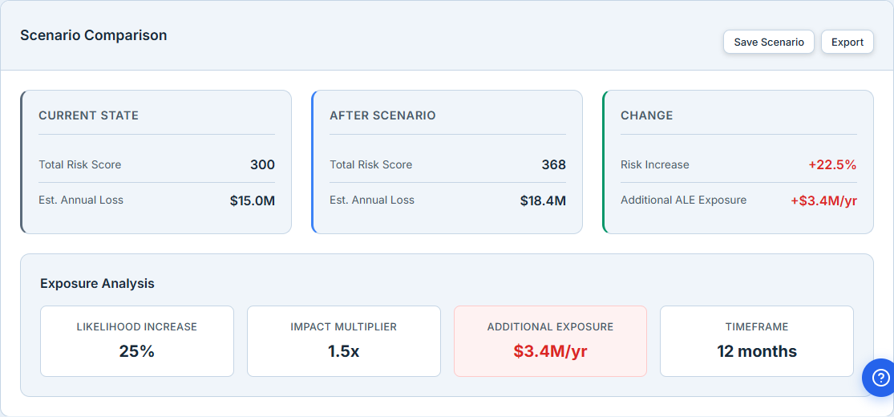Image resolution: width=894 pixels, height=417 pixels.
Task: Select the Additional Exposure $3.4M/yr tile
Action: [x=550, y=341]
